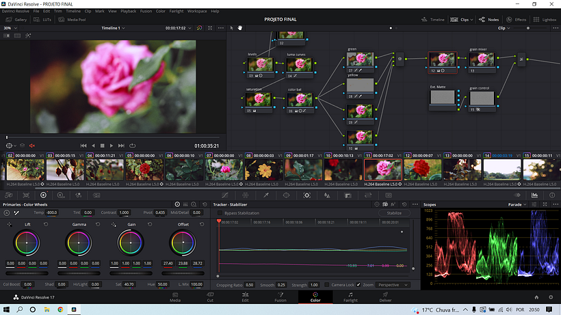Go to Project Manager home icon
561x315 pixels.
(x=536, y=297)
